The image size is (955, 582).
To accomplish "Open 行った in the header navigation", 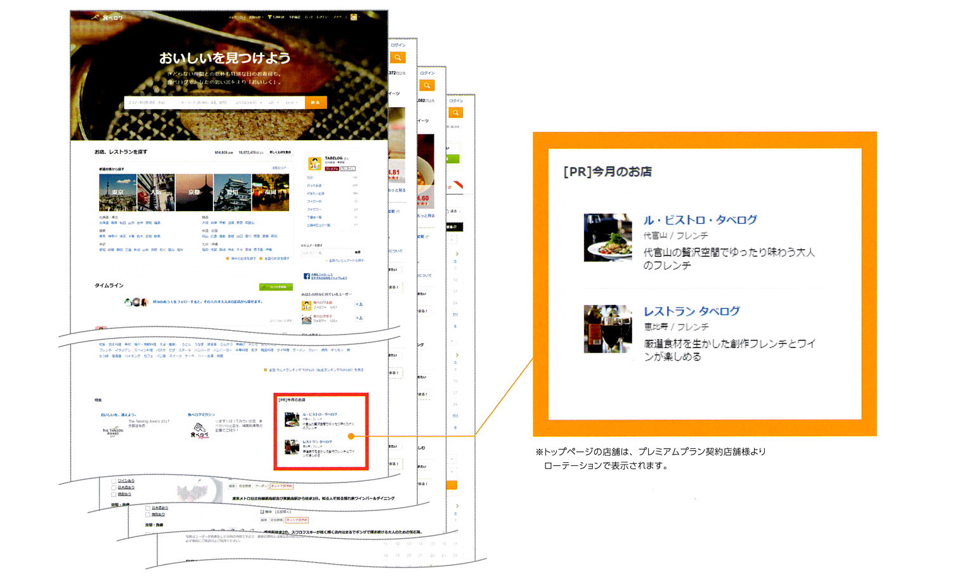I will click(309, 17).
